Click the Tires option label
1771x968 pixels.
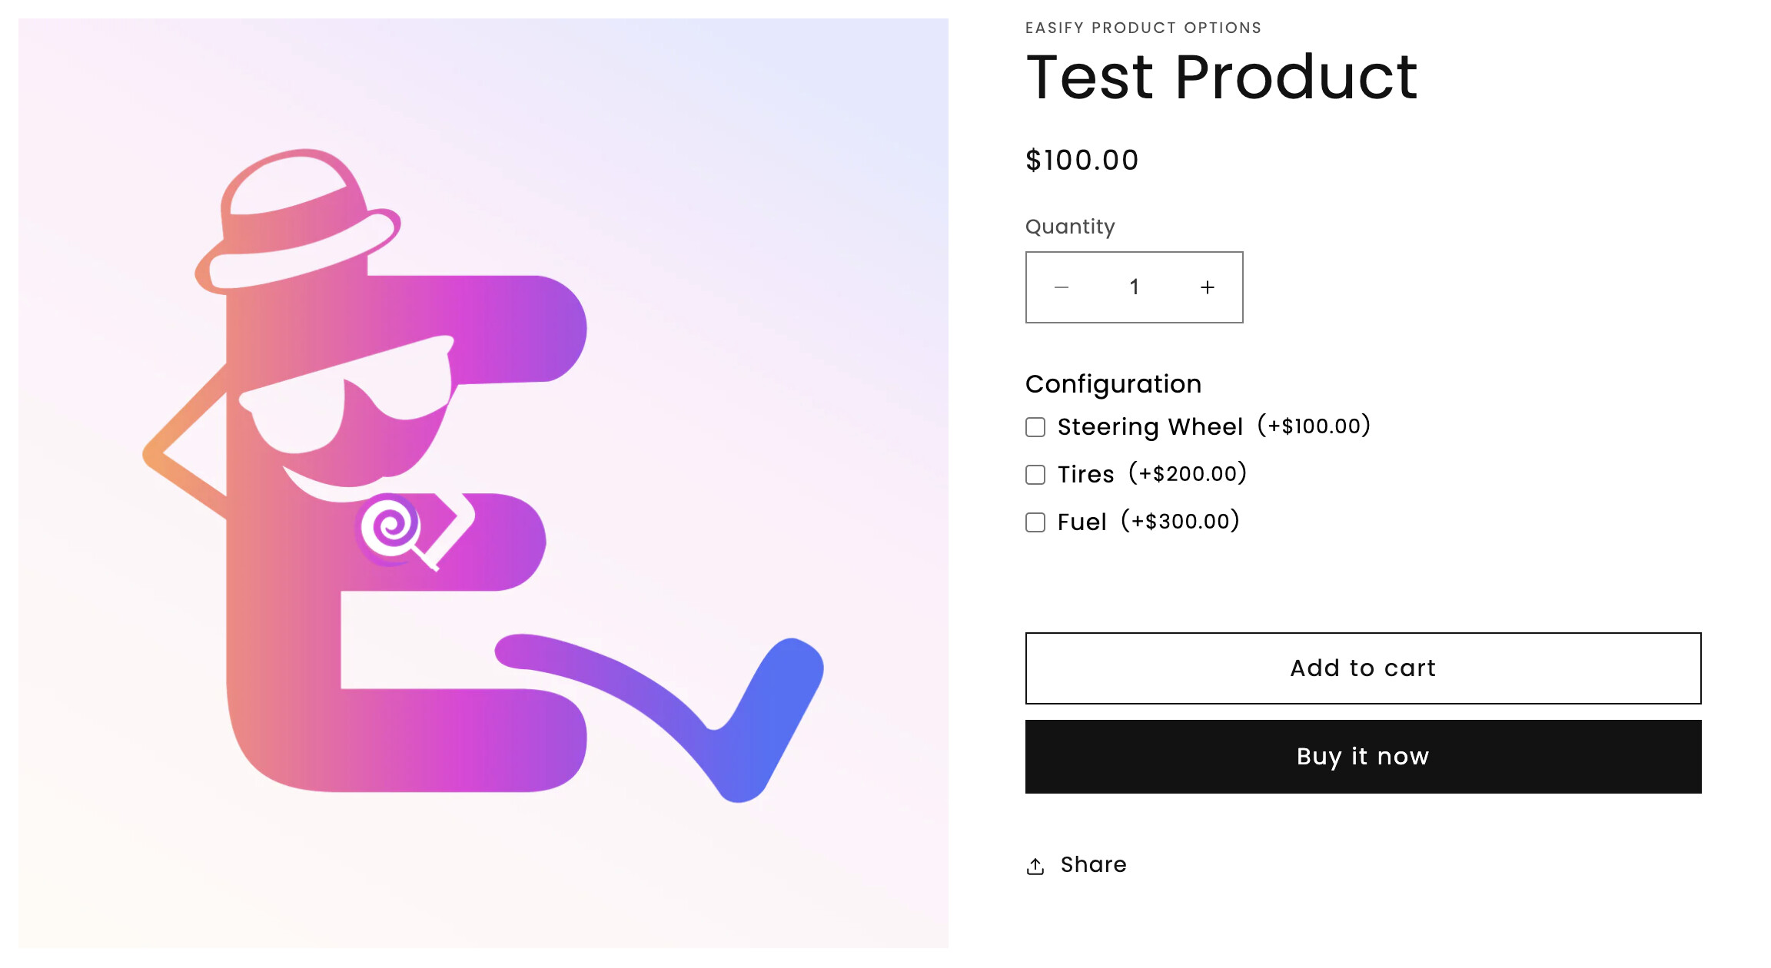tap(1085, 475)
